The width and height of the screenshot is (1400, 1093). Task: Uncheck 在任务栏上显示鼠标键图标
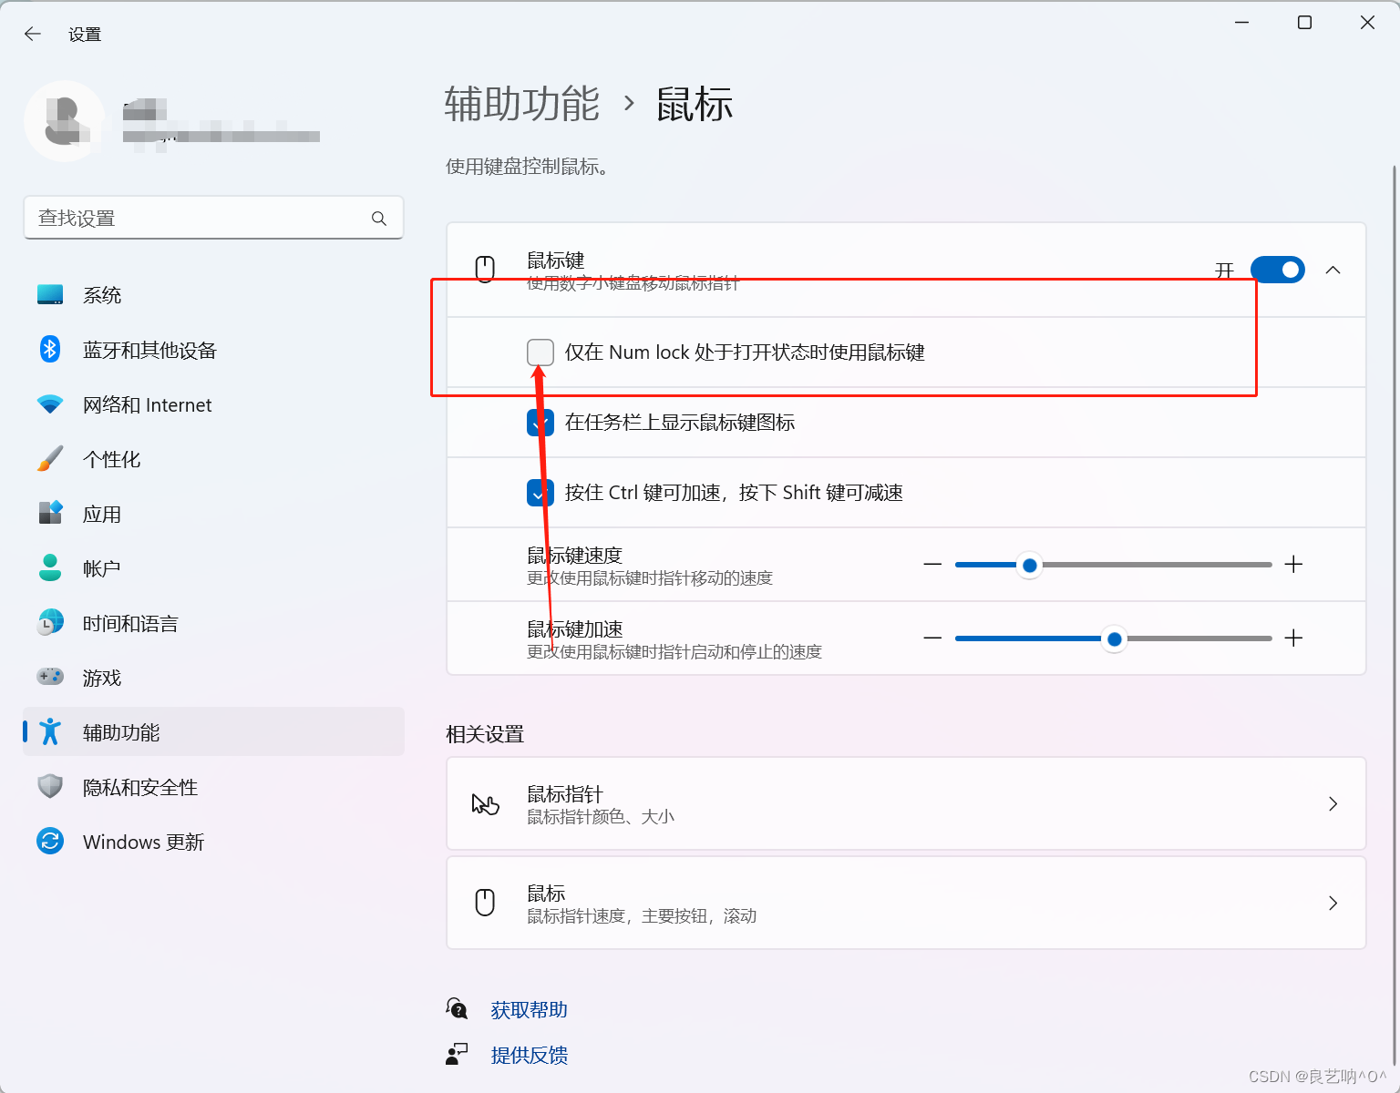coord(540,423)
